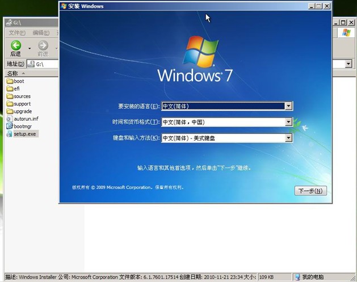Click the Windows flag logo in Explorer toolbar

click(346, 33)
